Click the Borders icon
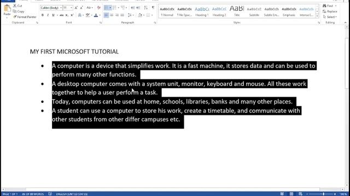 coord(148,15)
